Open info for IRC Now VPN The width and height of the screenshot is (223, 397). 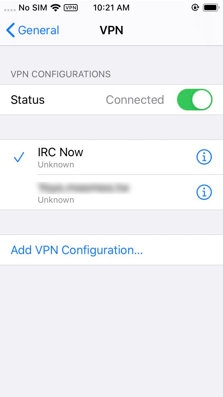(204, 157)
